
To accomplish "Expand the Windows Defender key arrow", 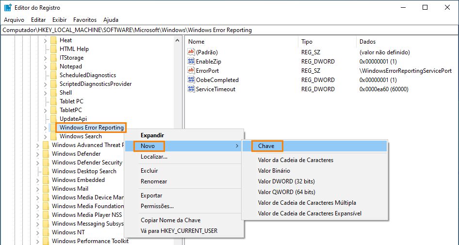I will click(38, 154).
